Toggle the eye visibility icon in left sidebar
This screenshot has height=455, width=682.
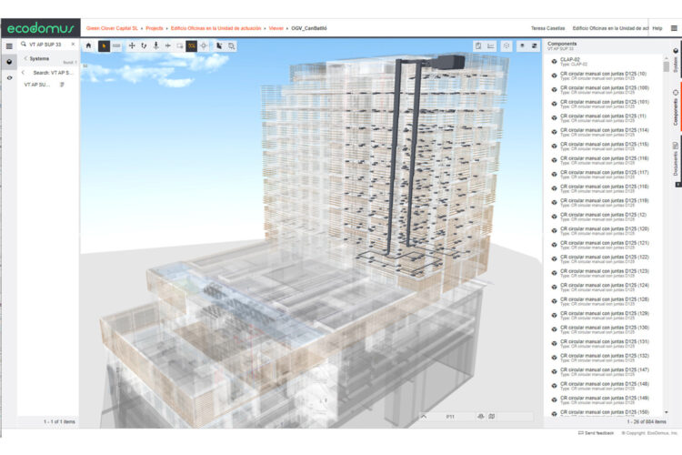[x=10, y=78]
